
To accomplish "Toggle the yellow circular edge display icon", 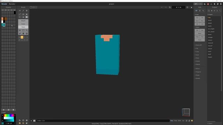I will [23, 123].
